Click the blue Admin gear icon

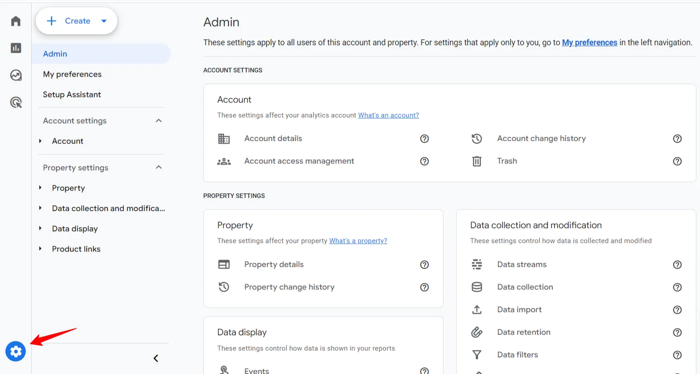tap(16, 351)
